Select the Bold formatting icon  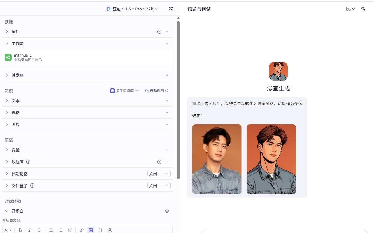click(20, 230)
